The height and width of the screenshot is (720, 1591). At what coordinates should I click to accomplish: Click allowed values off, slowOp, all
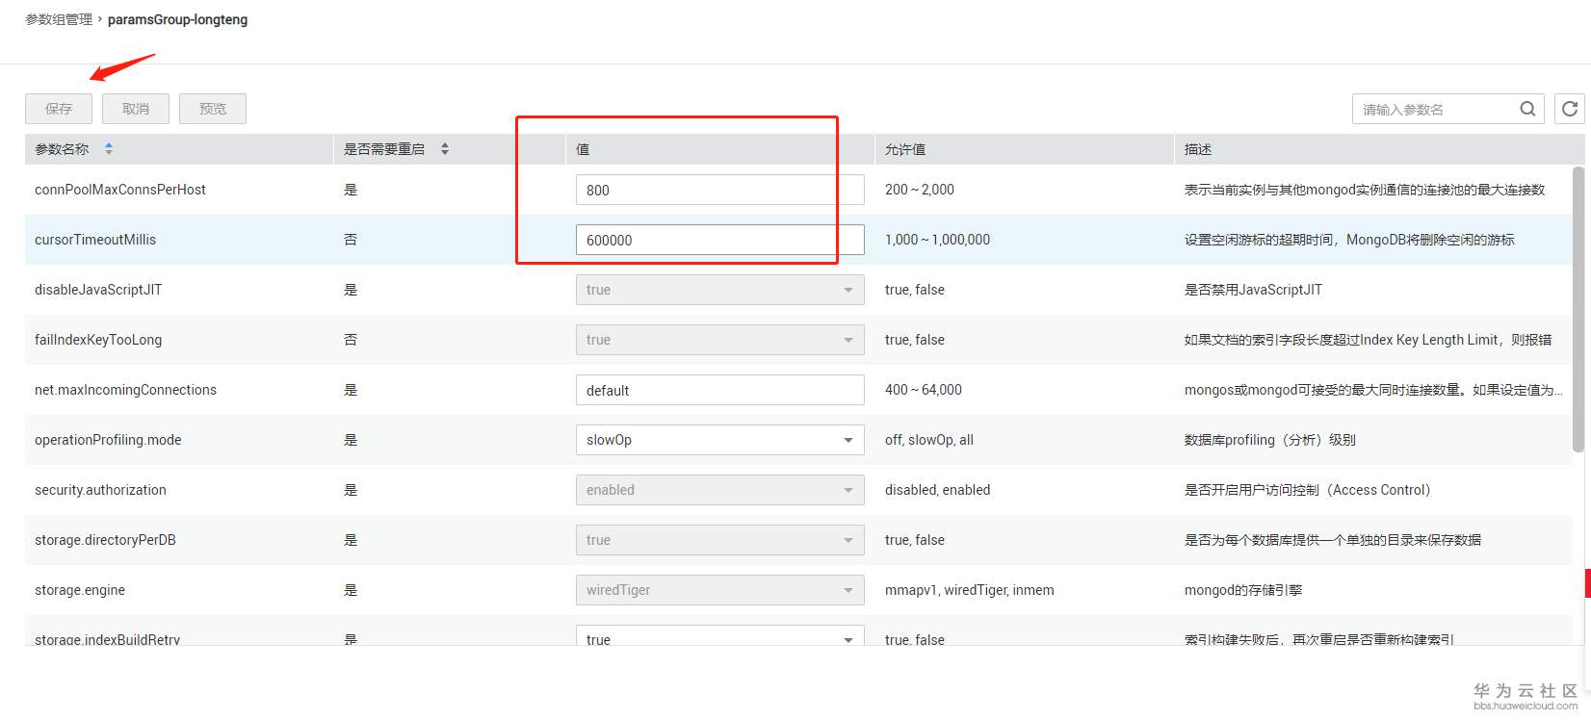tap(929, 440)
